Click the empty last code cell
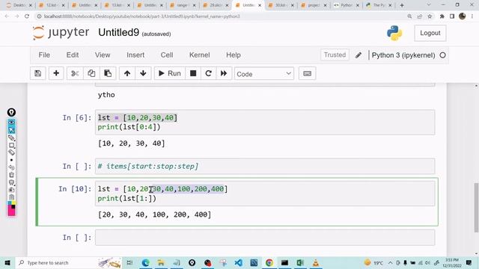The width and height of the screenshot is (479, 269). 265,238
